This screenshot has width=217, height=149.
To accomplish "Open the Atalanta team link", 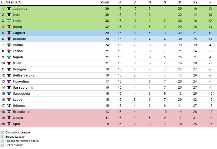I will click(x=19, y=39).
